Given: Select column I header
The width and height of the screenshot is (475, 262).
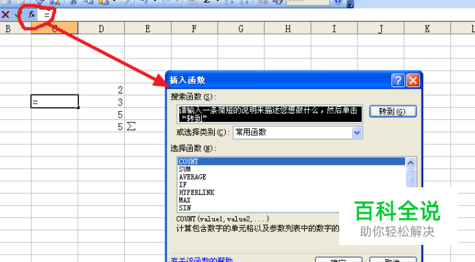Looking at the screenshot, I should click(x=334, y=29).
